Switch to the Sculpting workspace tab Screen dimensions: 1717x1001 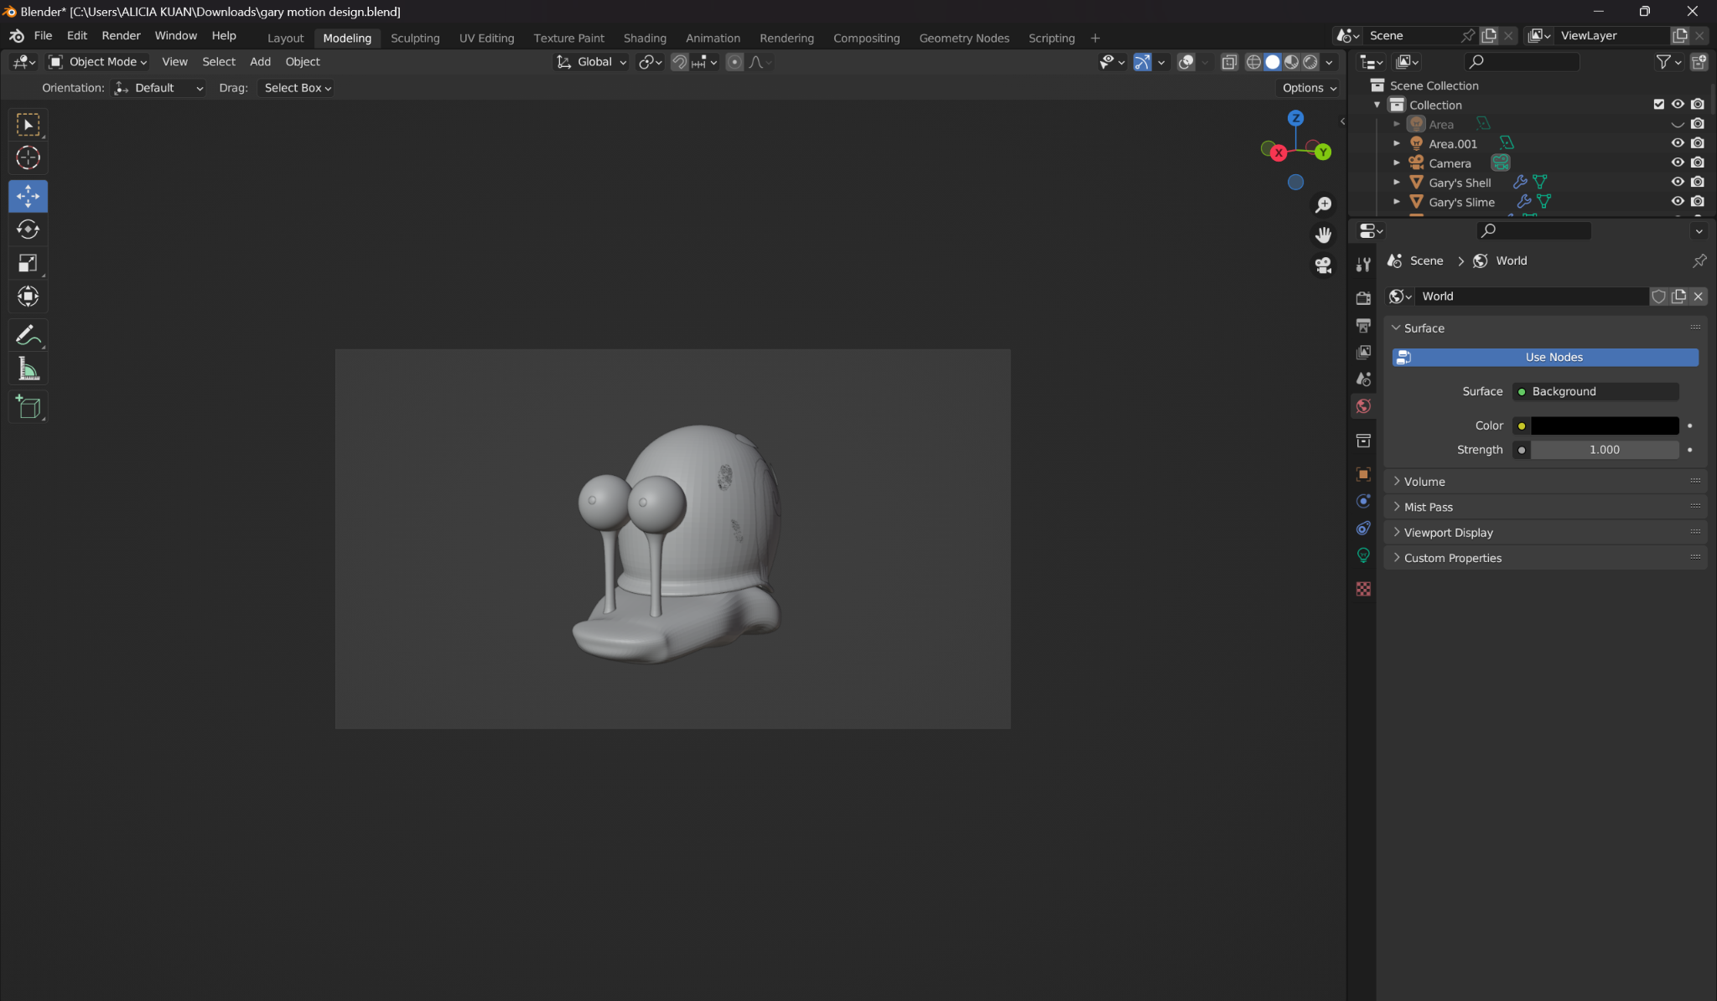pyautogui.click(x=415, y=39)
